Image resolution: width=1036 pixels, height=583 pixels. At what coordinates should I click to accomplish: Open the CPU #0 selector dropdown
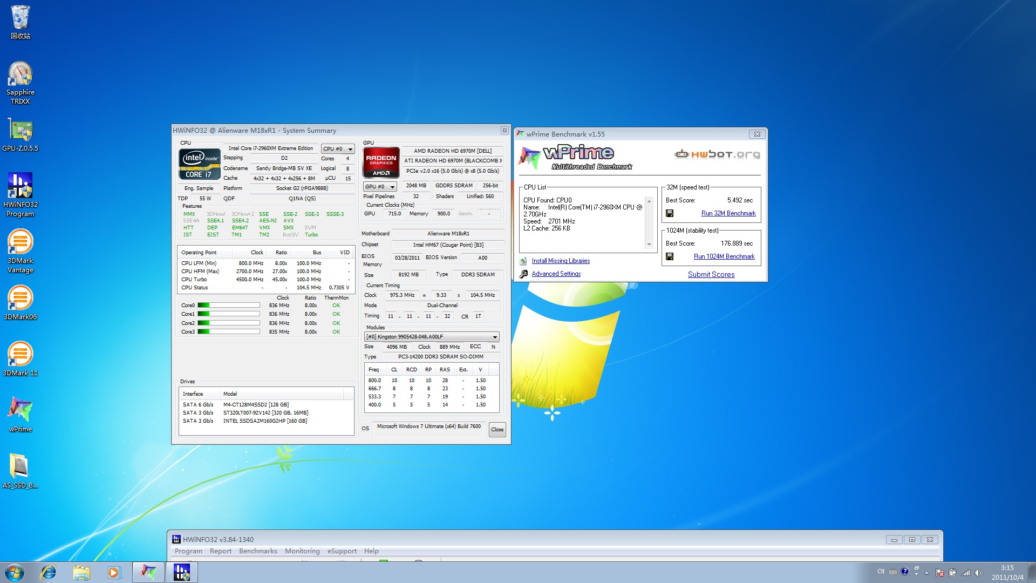pos(338,149)
